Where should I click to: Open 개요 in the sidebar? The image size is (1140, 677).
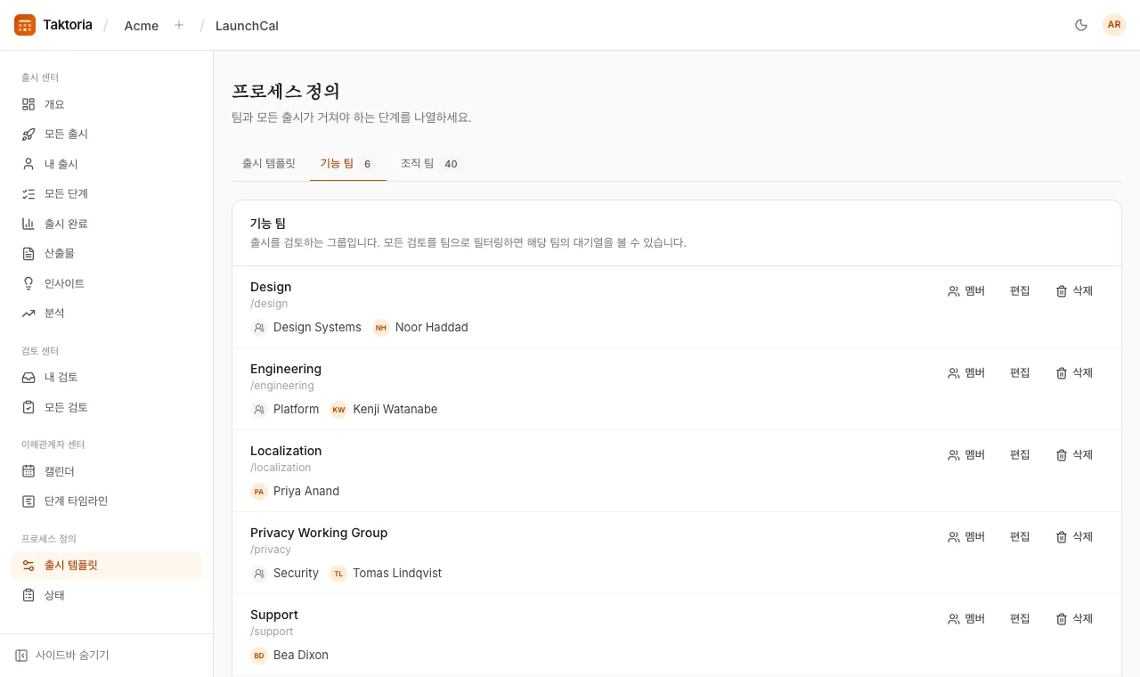(x=106, y=104)
